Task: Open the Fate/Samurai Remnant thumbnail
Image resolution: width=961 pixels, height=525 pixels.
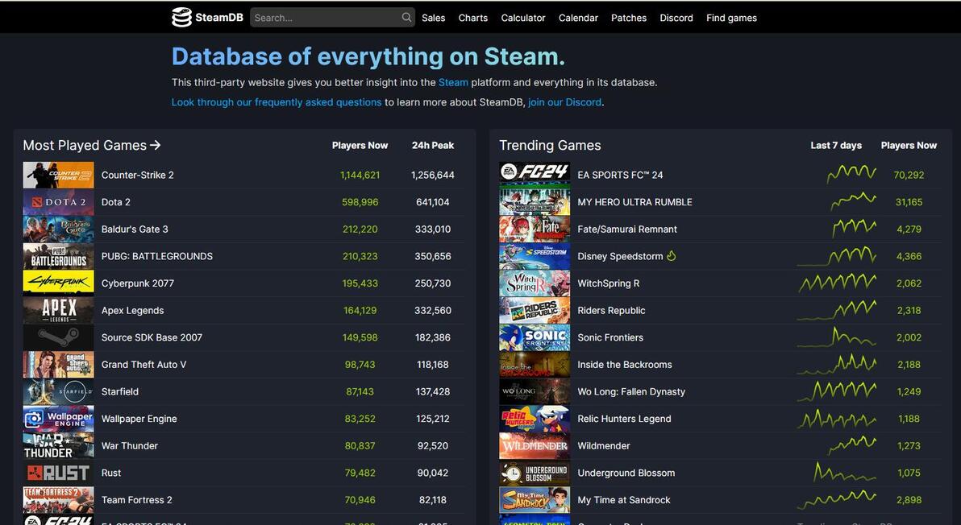Action: (535, 229)
